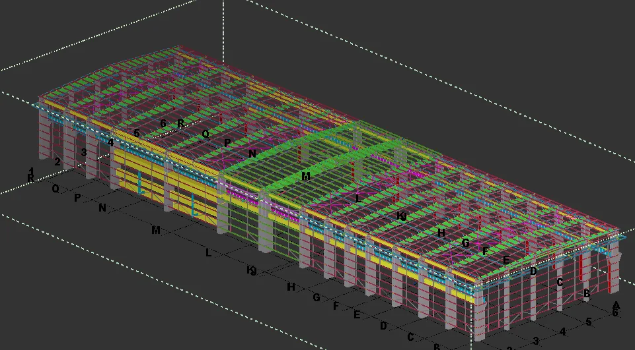Select grid label 5 on near-end ground gridline
635x350 pixels.
point(589,322)
